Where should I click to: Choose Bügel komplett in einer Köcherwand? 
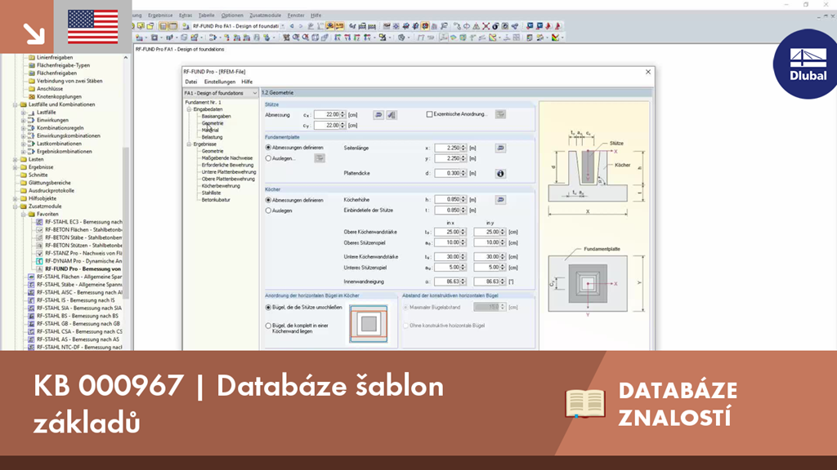(268, 326)
